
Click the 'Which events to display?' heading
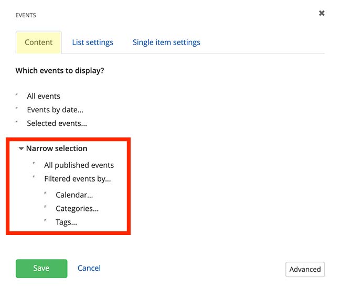point(60,70)
